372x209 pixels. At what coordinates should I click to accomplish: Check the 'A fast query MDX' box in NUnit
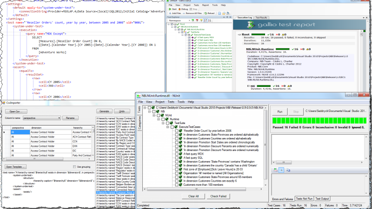coord(177,154)
